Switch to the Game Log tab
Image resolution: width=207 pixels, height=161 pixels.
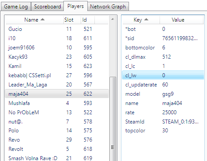[16, 7]
